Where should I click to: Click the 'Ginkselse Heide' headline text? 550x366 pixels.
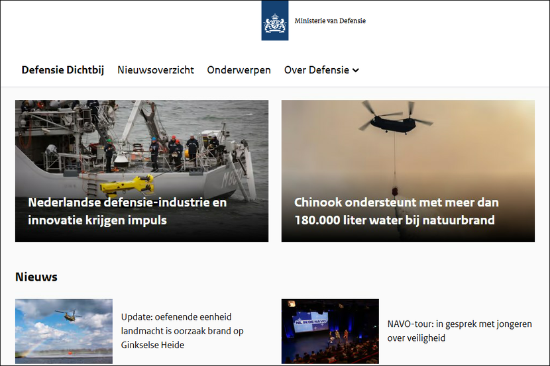click(x=152, y=345)
